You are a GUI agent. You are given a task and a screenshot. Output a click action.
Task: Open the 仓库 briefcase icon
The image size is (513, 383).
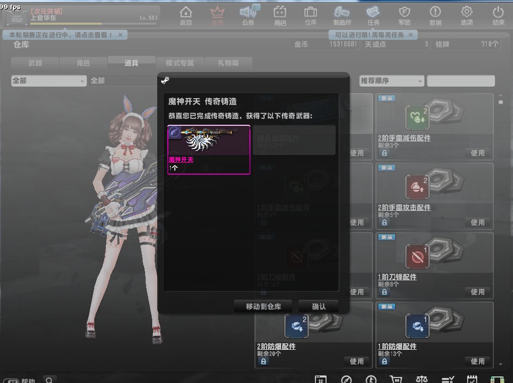pos(310,16)
